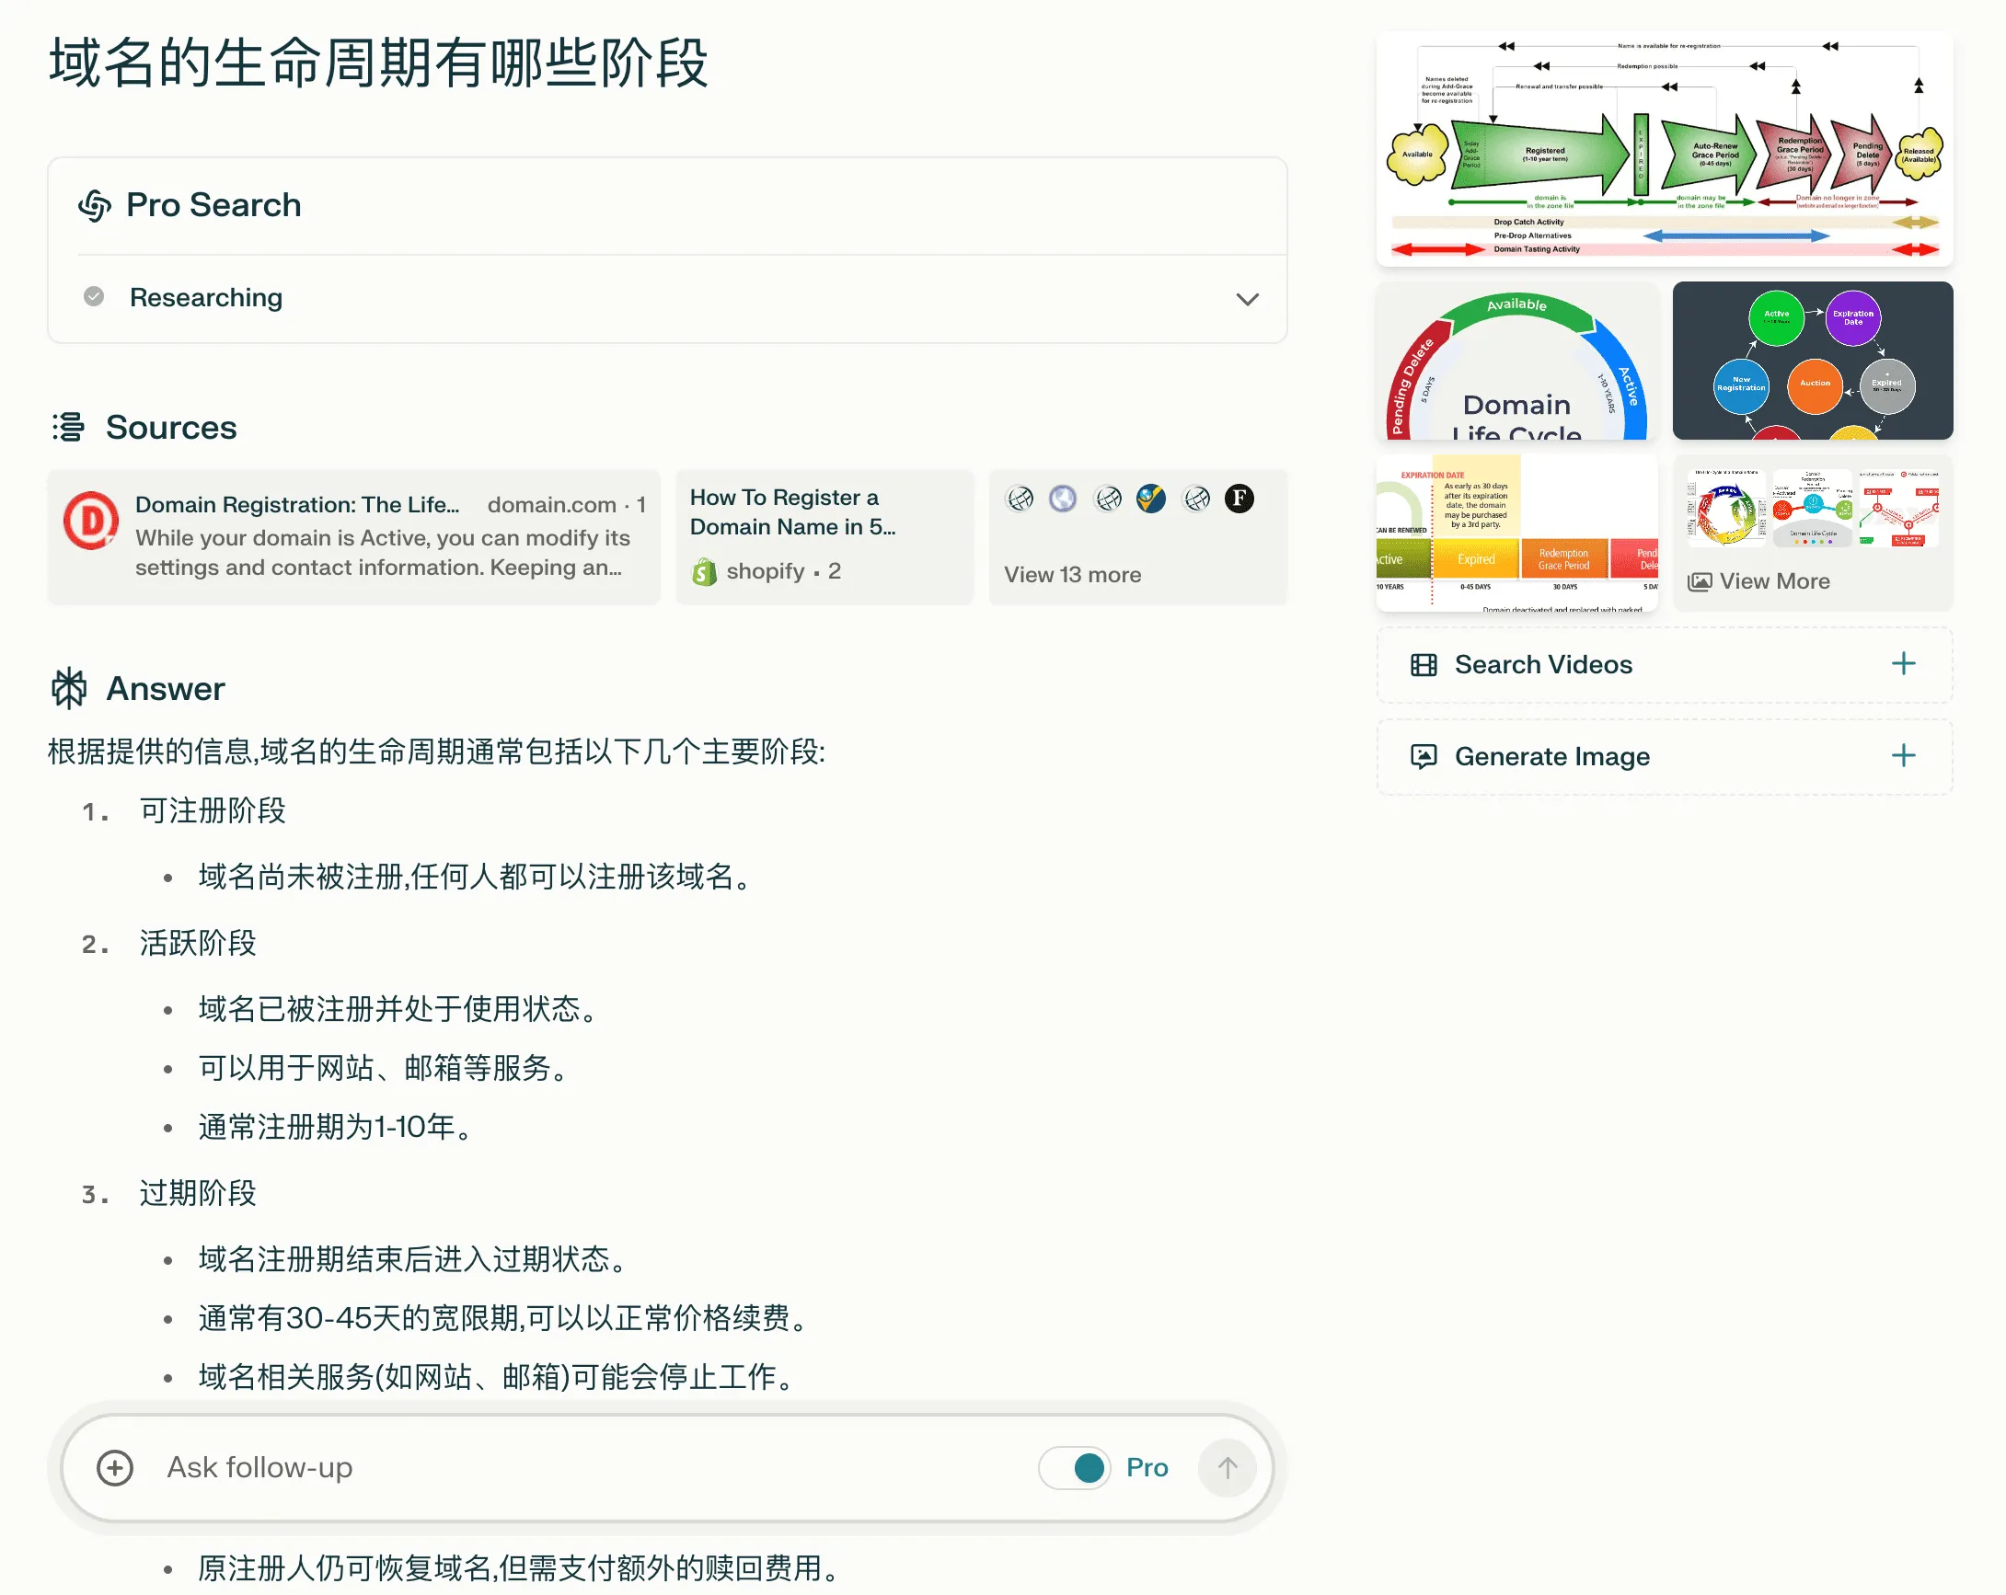Open the Expiration Date timeline thumbnail
The height and width of the screenshot is (1595, 2006).
[1516, 533]
